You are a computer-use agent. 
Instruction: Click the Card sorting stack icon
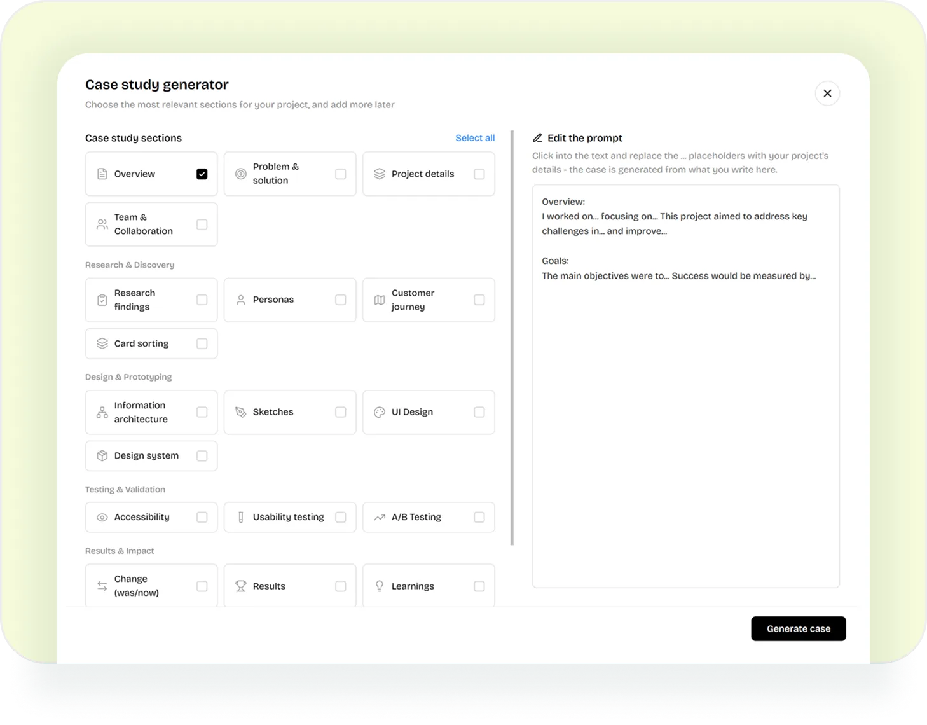102,343
